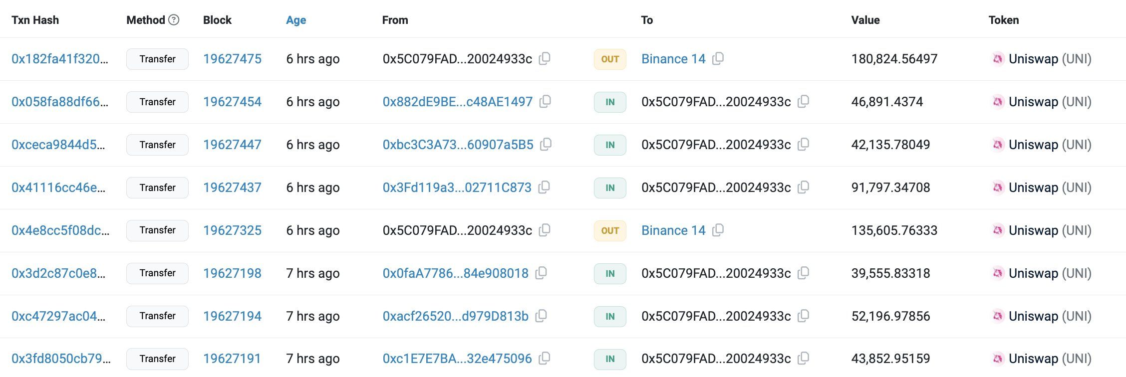
Task: Open transaction hash 0x182fa41f320
Action: pyautogui.click(x=59, y=59)
